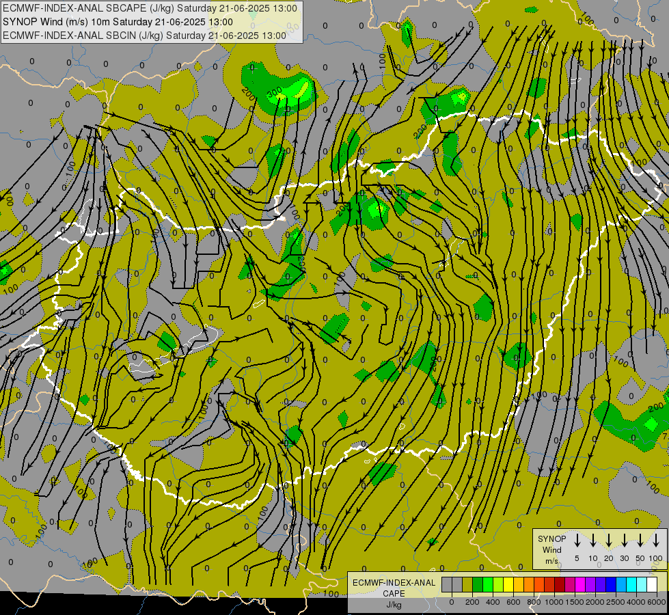Select the red swatch left of 1000 tick

pos(549,585)
